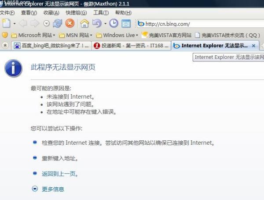Close the Internet Explorer 无法显示 tab
264x200 pixels.
[254, 46]
